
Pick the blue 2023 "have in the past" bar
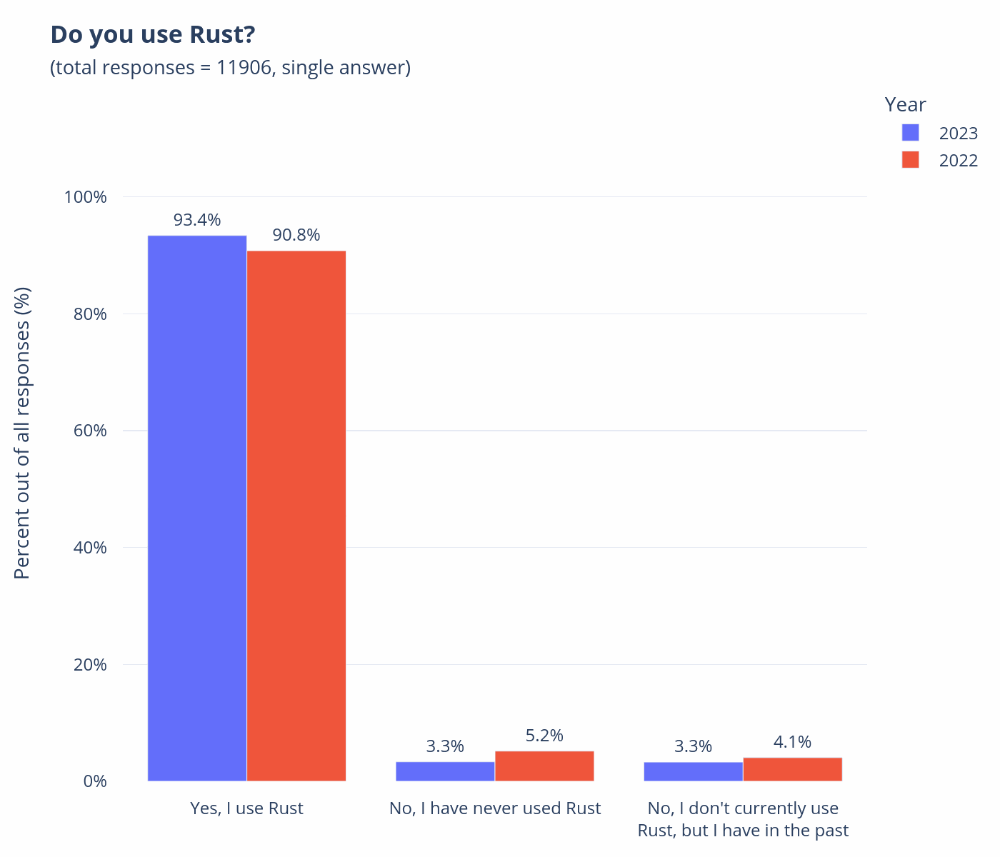coord(693,771)
